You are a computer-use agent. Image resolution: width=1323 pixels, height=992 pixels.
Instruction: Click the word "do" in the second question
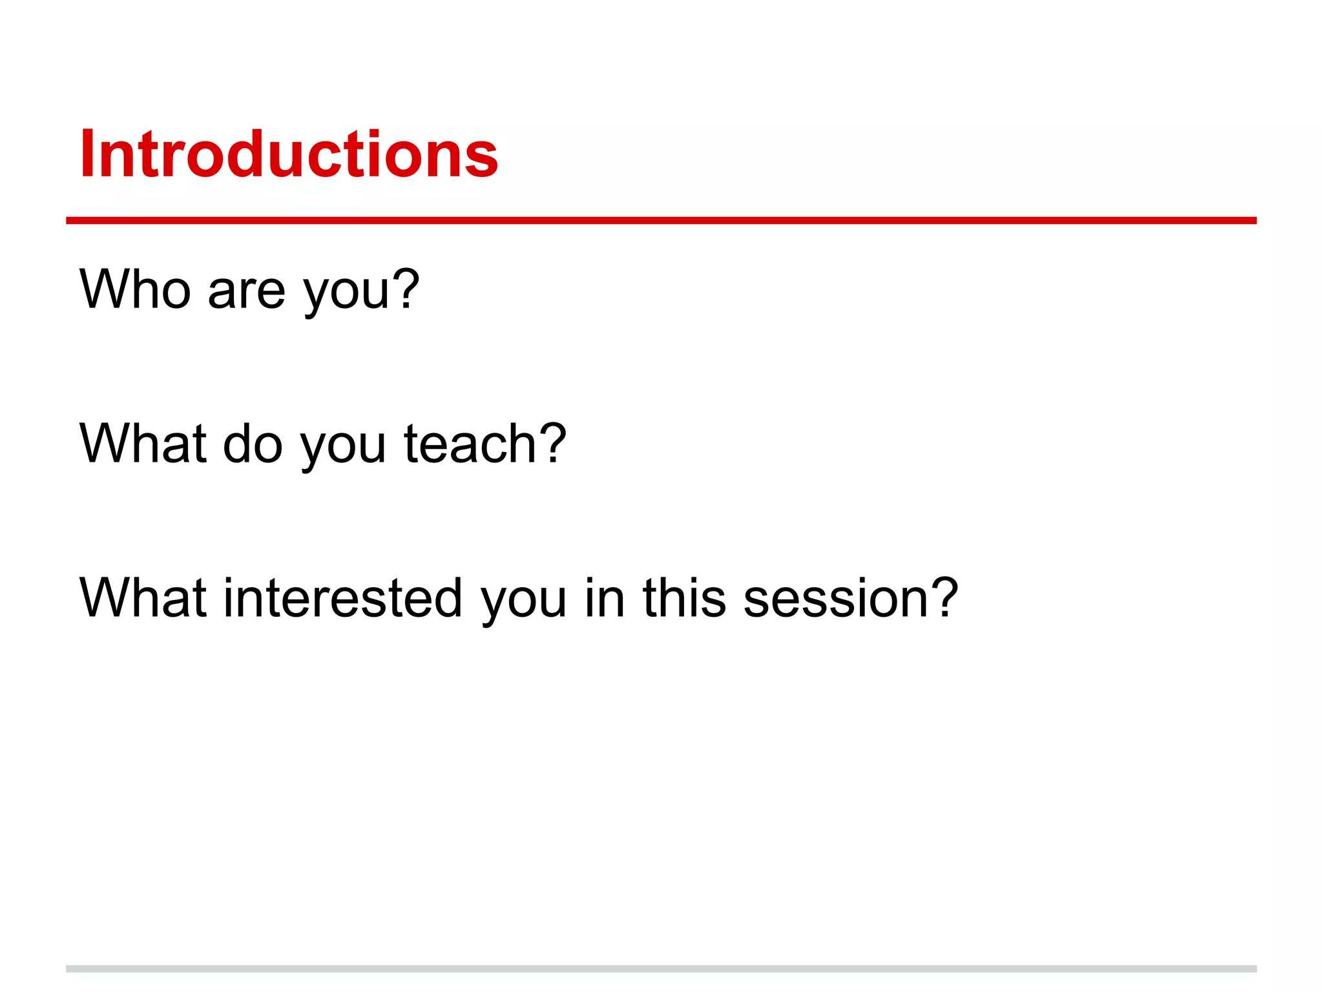coord(253,444)
